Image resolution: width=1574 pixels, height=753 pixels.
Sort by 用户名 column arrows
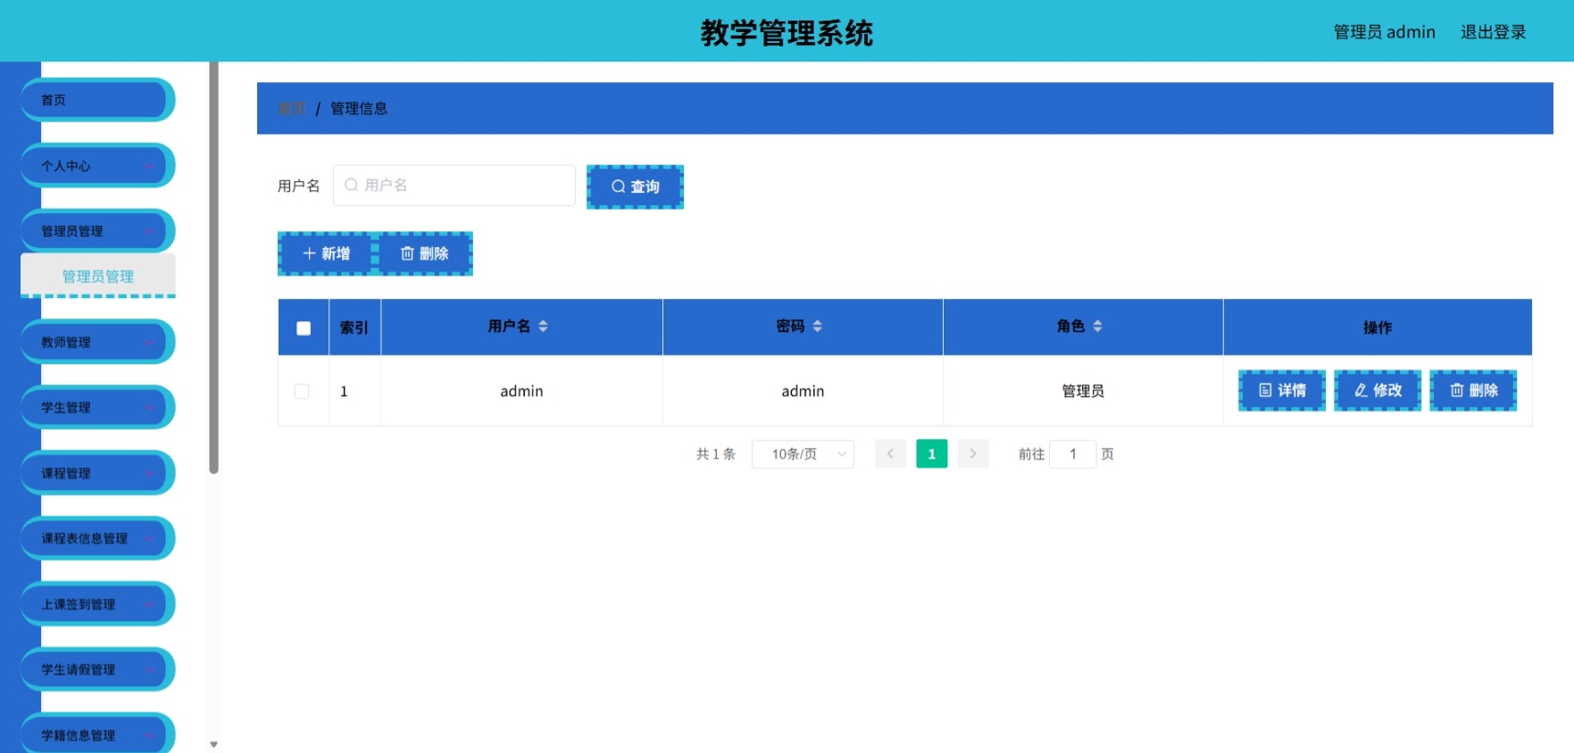point(543,326)
